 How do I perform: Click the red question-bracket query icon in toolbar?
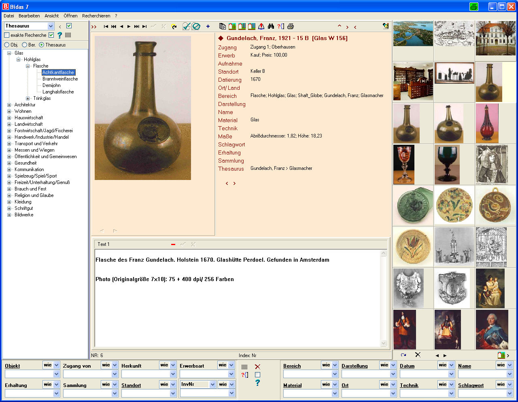[280, 26]
